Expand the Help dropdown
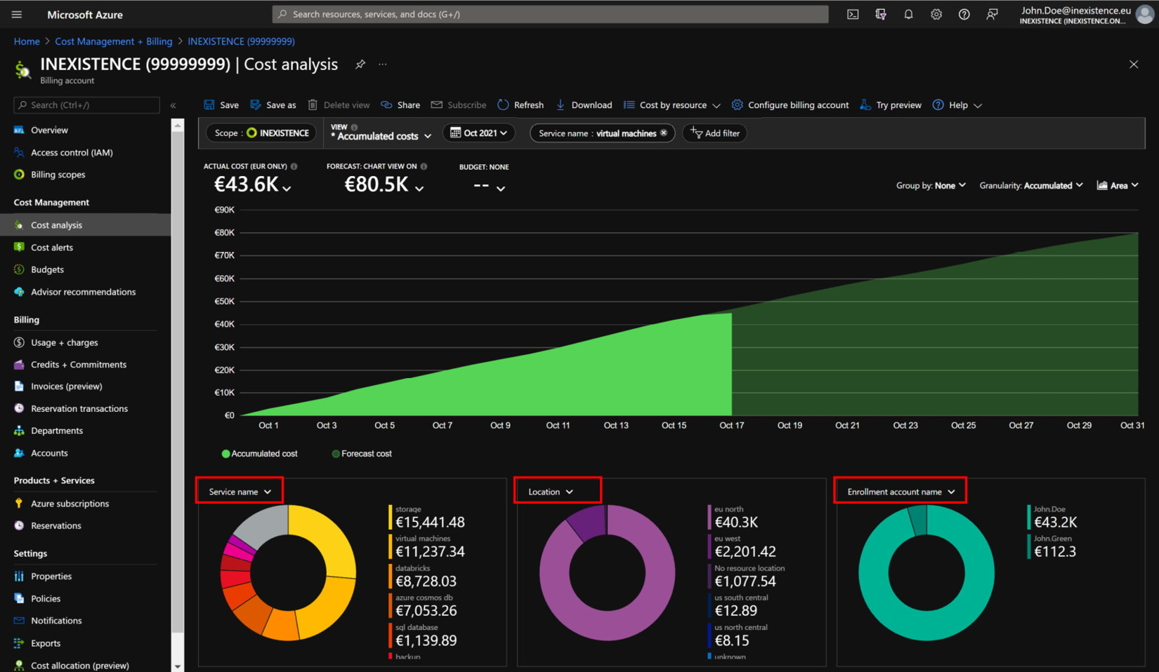This screenshot has width=1159, height=672. point(957,105)
